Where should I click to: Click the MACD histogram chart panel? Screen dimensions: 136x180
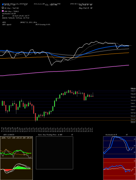click(x=16, y=169)
